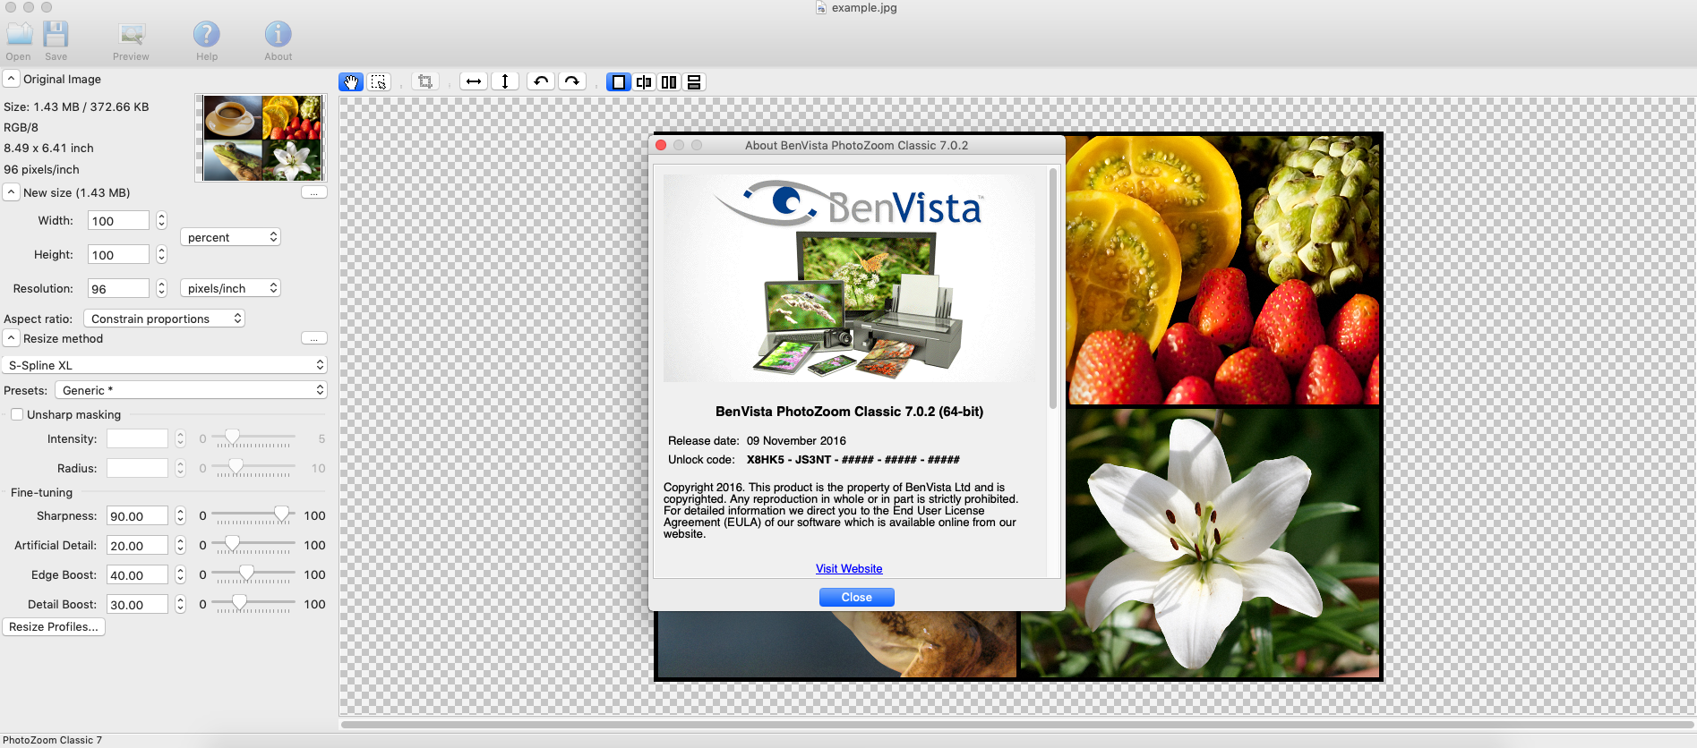The width and height of the screenshot is (1697, 748).
Task: Click the Edge Boost value field
Action: click(x=137, y=574)
